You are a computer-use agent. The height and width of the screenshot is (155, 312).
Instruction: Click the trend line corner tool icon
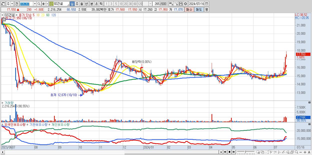271,152
